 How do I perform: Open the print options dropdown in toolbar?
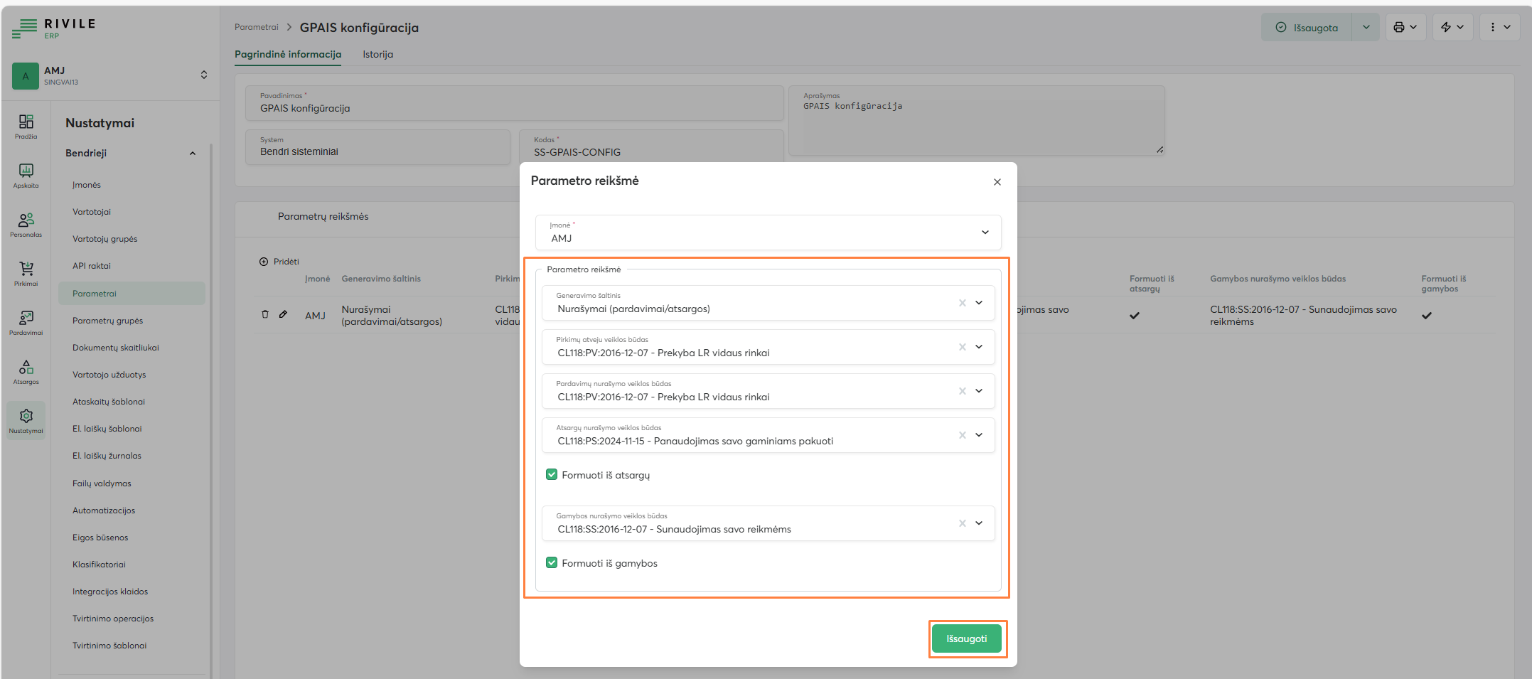(1405, 27)
